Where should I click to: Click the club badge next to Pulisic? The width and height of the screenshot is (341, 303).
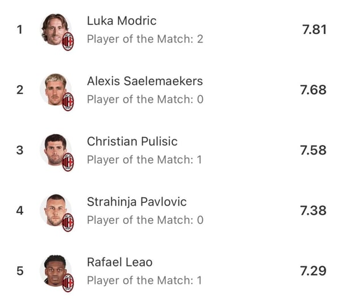click(x=68, y=162)
